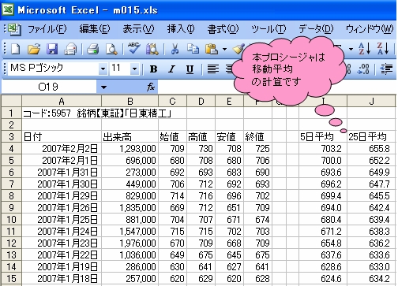Run the ABC spelling check
Screen dimensions: 398x286
click(133, 49)
